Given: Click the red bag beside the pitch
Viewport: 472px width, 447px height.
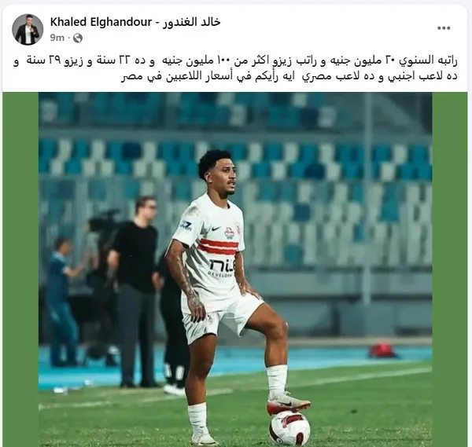Looking at the screenshot, I should click(382, 350).
